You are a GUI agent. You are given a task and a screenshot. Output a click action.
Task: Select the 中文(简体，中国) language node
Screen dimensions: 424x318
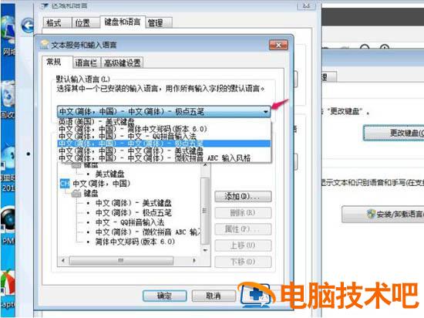(x=102, y=184)
